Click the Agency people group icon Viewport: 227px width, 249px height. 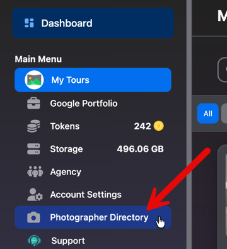35,171
